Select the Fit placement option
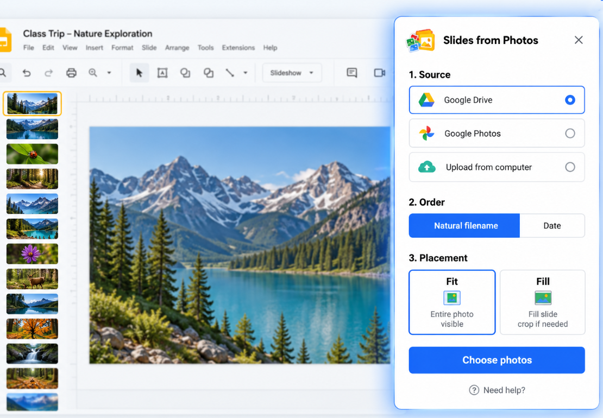 click(452, 302)
